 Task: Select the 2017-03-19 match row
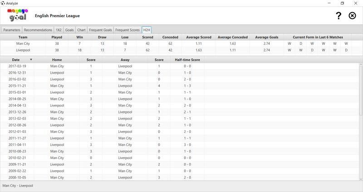coord(180,66)
